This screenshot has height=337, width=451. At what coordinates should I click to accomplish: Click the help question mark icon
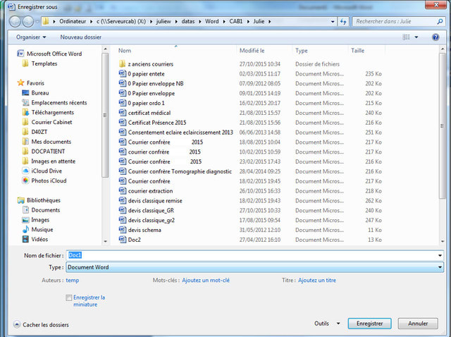coord(435,37)
